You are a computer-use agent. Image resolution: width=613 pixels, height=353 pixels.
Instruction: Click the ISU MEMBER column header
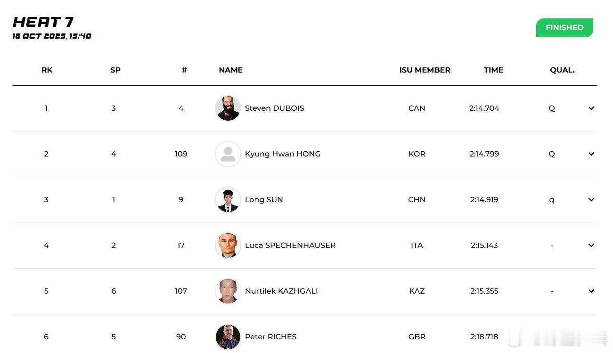click(x=425, y=70)
